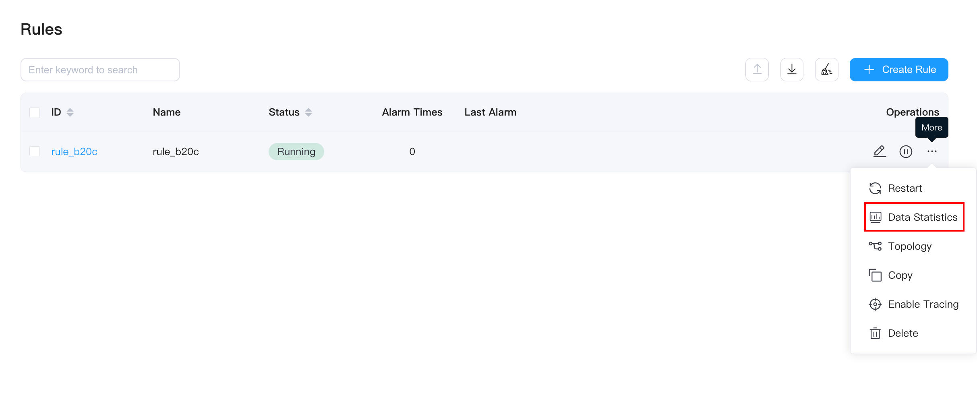
Task: Sort rules using the Status sort arrows
Action: click(x=308, y=112)
